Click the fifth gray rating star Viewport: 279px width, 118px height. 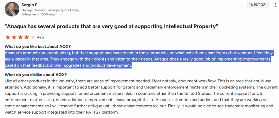point(33,37)
